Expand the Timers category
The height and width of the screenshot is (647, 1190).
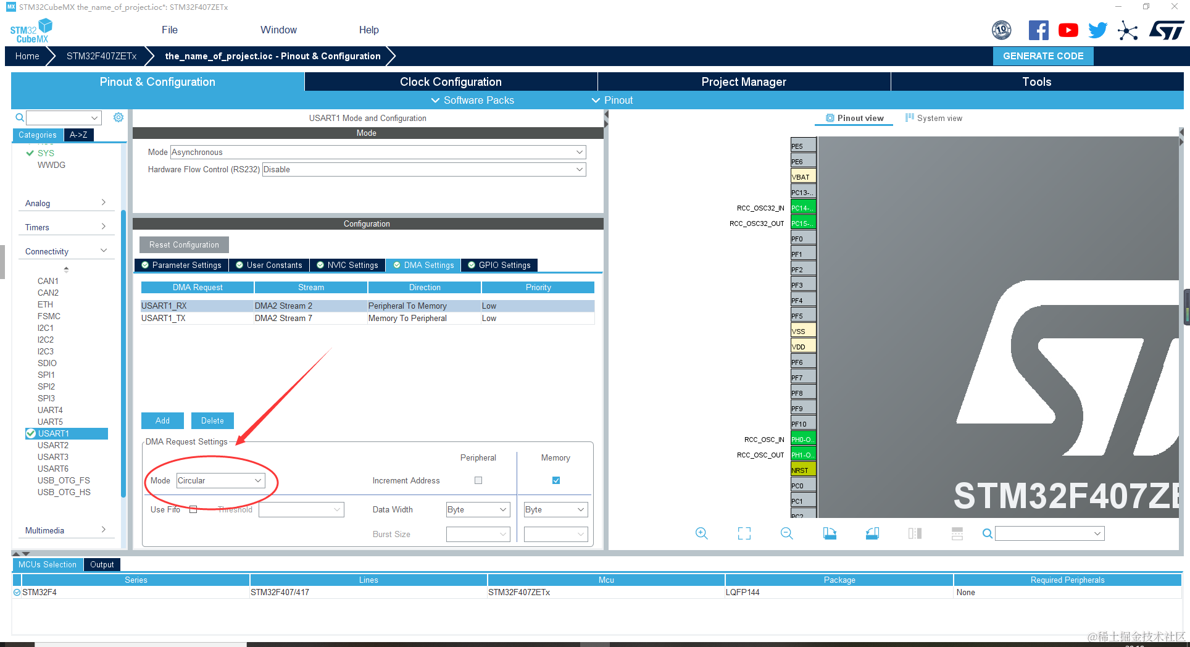65,227
